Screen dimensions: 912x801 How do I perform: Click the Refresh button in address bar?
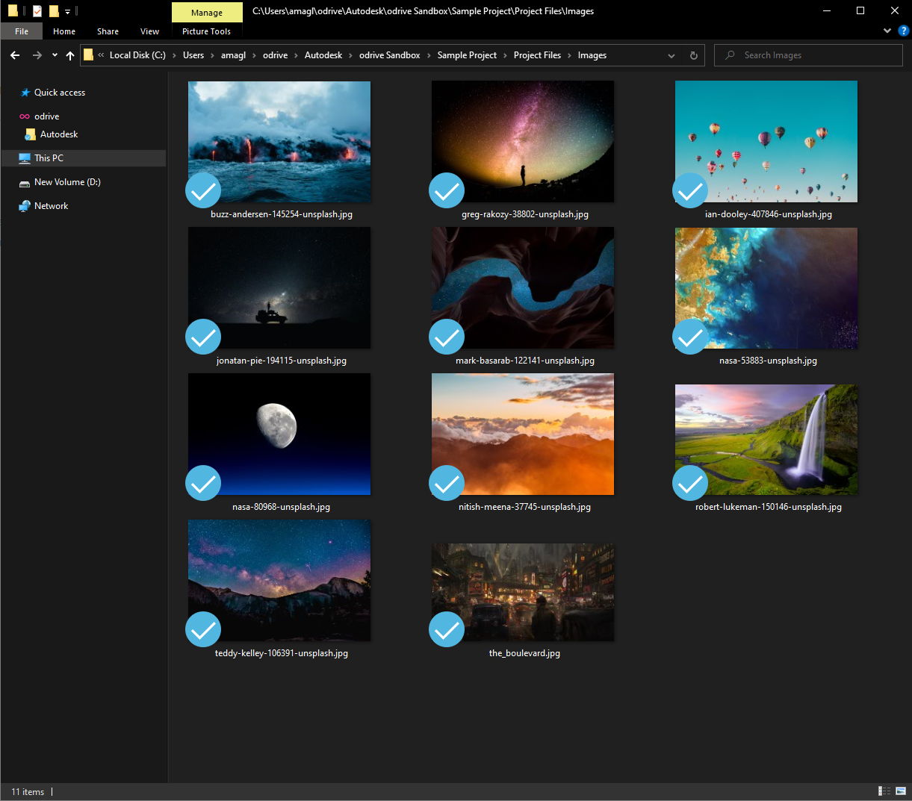(x=693, y=55)
